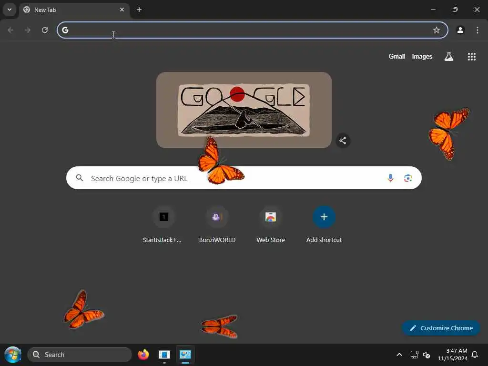Open a new tab with the plus button
Screen dimensions: 488x366
(139, 10)
